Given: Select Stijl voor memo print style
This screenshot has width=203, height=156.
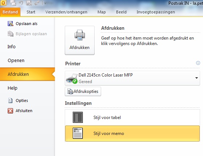Looking at the screenshot, I should click(132, 134).
